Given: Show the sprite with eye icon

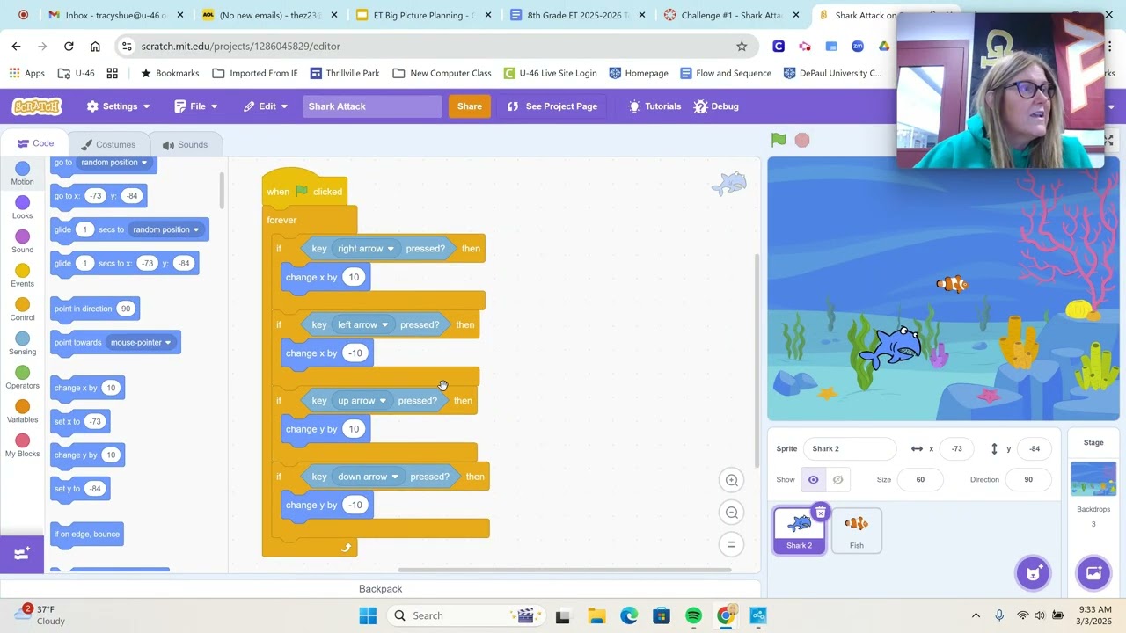Looking at the screenshot, I should click(813, 479).
